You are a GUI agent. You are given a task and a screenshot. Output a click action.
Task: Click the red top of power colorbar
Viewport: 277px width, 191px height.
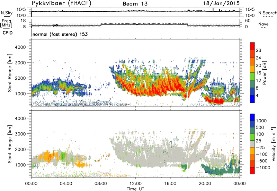252,46
